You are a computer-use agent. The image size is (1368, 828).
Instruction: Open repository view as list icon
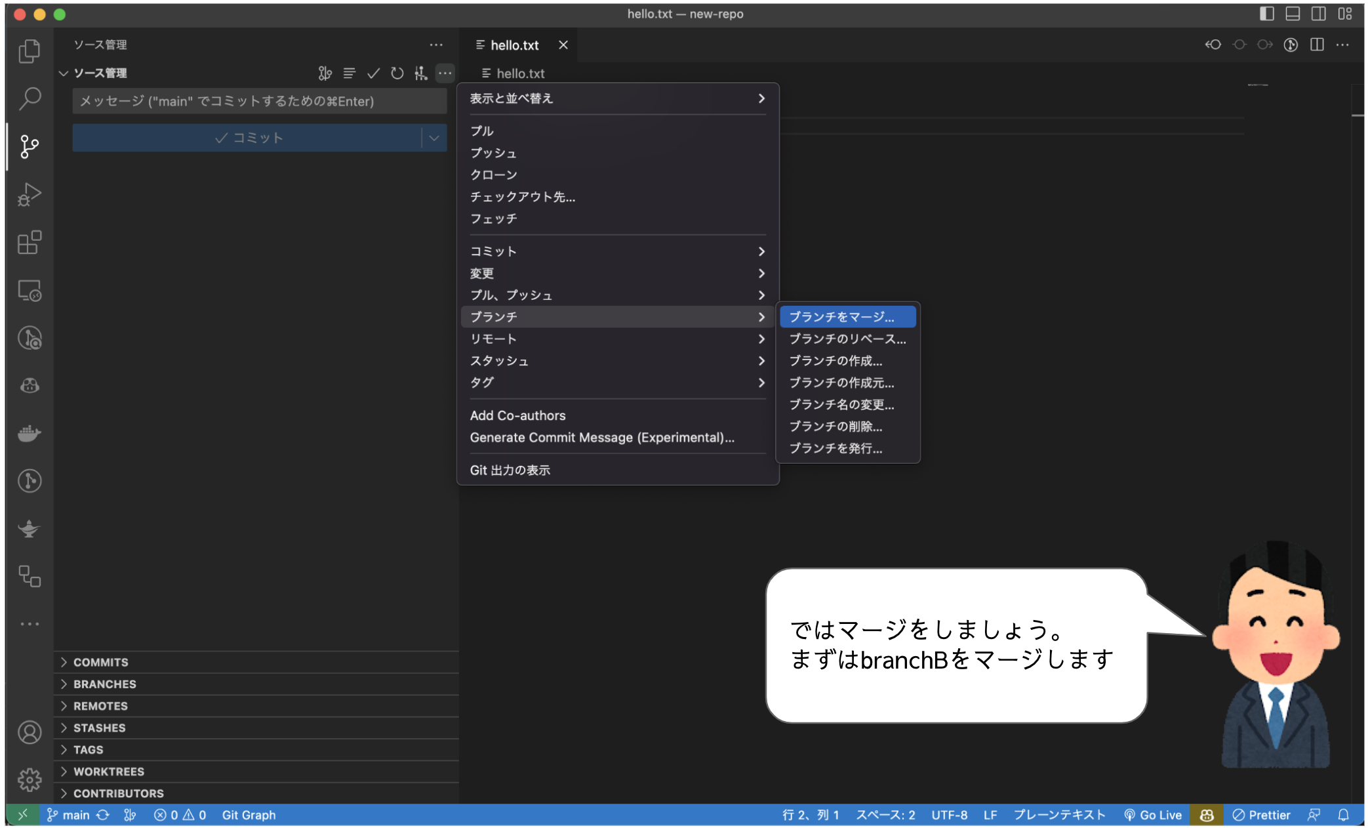[x=350, y=73]
